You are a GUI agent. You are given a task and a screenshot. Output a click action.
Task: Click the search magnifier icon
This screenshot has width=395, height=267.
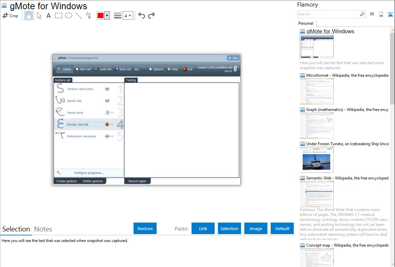point(362,14)
